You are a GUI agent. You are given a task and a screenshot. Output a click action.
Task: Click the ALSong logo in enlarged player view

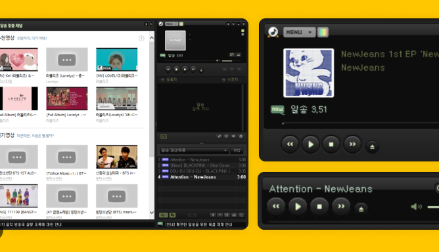273,32
